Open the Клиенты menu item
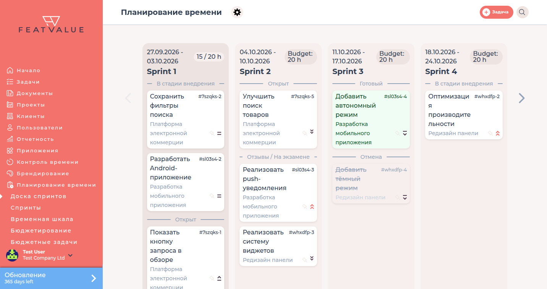Viewport: 547px width, 289px height. coord(31,116)
